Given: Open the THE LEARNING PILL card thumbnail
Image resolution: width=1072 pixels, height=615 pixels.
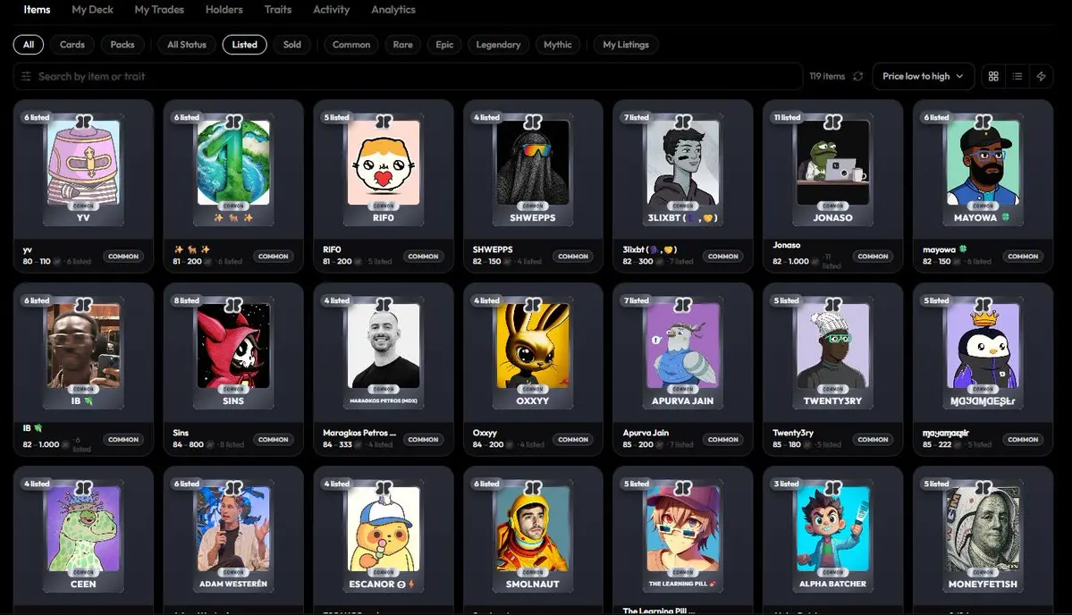Looking at the screenshot, I should (x=683, y=536).
